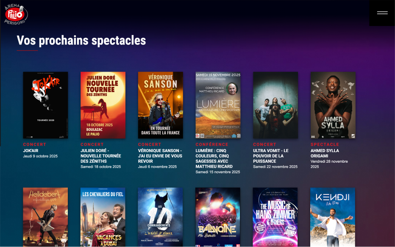
Task: Open the Balavoine Ma Bataille poster
Action: click(x=218, y=217)
